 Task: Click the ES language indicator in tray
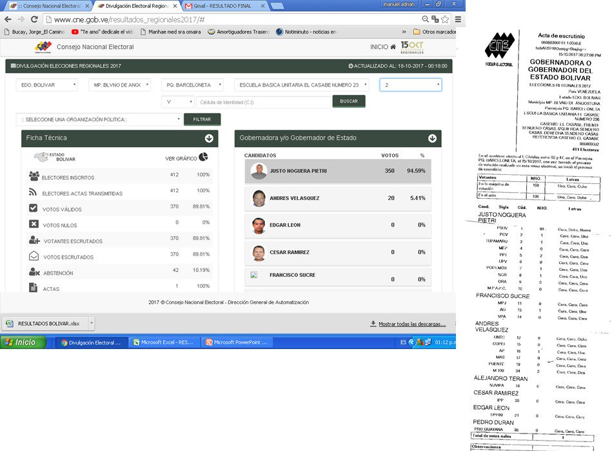click(403, 343)
